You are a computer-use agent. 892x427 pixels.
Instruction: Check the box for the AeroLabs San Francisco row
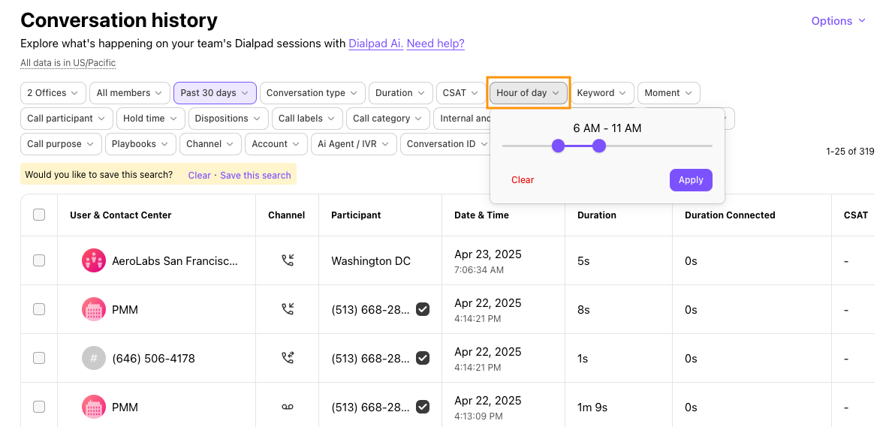click(39, 260)
